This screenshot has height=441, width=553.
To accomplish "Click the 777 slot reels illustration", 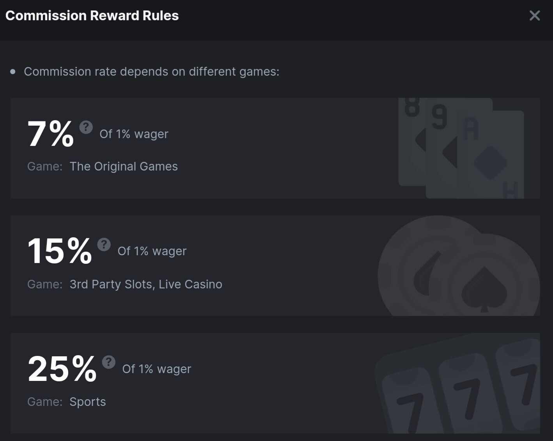I will click(x=457, y=383).
